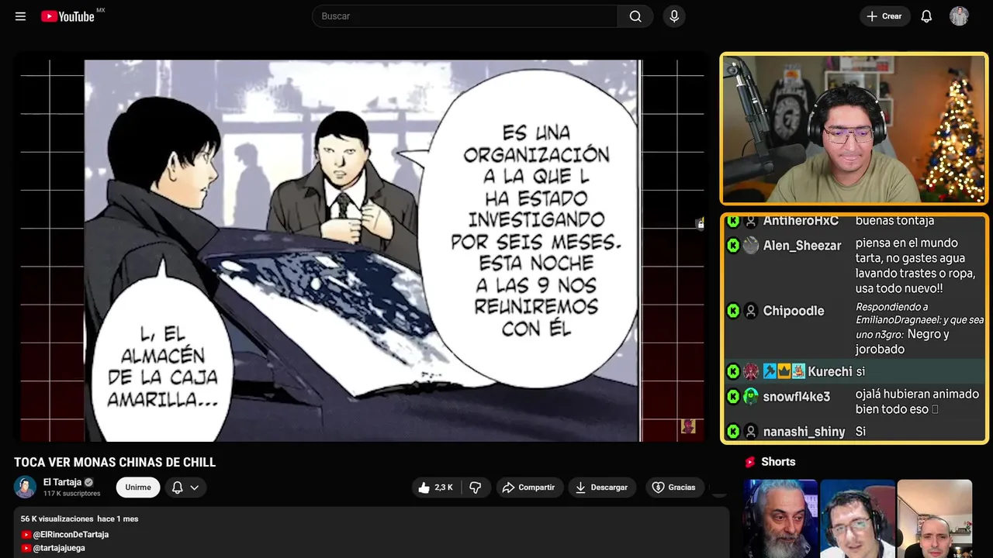Click 117 K suscriptores text
This screenshot has height=558, width=993.
(72, 494)
